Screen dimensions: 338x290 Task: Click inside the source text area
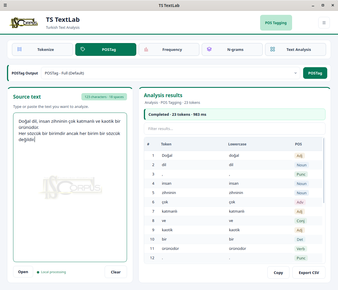tap(70, 187)
